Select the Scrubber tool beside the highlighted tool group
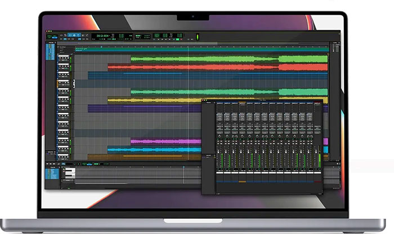The image size is (394, 234). click(x=83, y=35)
